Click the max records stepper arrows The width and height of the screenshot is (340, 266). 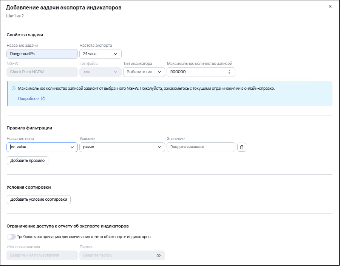click(229, 72)
